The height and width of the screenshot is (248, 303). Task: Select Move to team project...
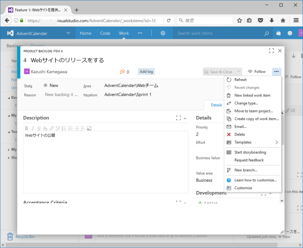pyautogui.click(x=252, y=111)
